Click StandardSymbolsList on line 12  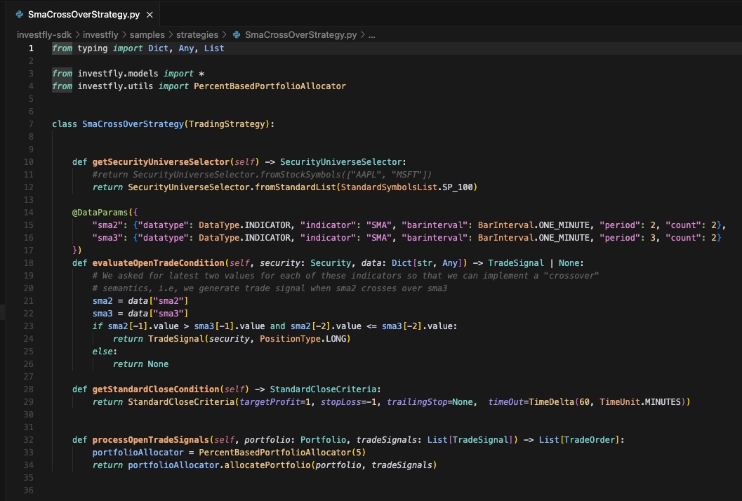coord(389,187)
